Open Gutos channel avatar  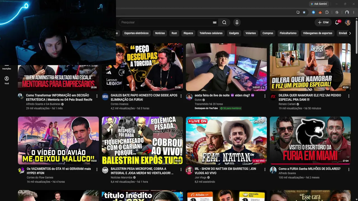click(x=189, y=97)
